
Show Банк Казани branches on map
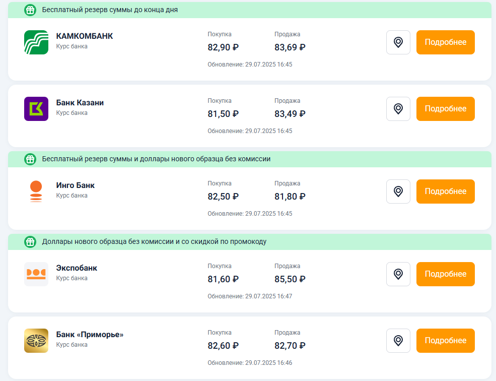tap(398, 109)
